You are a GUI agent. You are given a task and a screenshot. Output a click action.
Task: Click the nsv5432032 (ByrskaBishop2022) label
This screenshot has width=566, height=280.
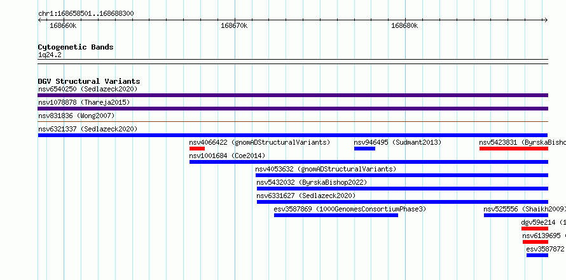tap(312, 182)
